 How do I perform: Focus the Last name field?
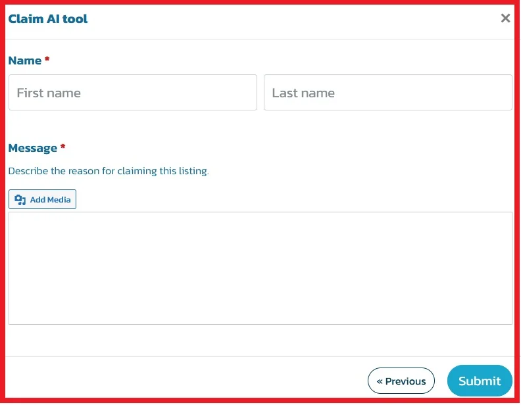coord(387,93)
